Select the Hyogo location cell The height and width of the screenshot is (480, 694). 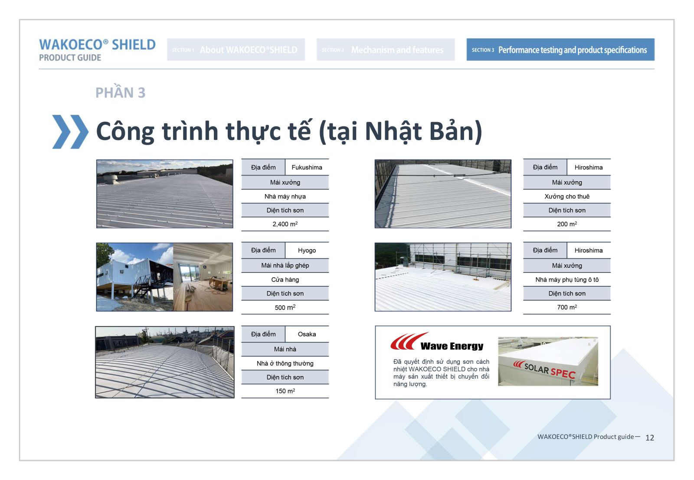pos(307,250)
